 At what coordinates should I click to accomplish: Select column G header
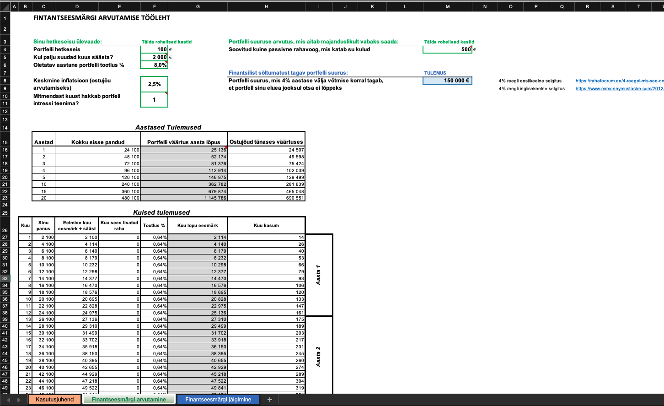198,6
